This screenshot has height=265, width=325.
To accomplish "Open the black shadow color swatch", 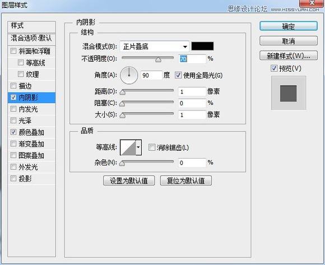I will pos(202,46).
